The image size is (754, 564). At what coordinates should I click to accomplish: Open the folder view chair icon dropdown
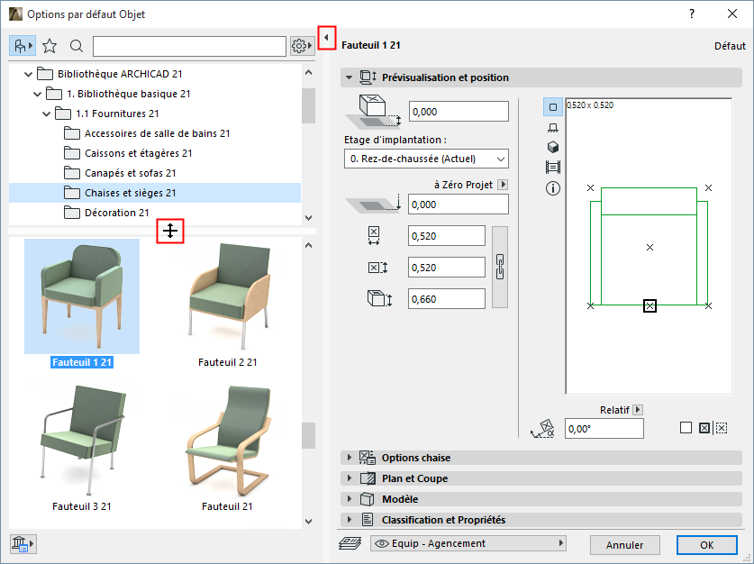tap(23, 46)
